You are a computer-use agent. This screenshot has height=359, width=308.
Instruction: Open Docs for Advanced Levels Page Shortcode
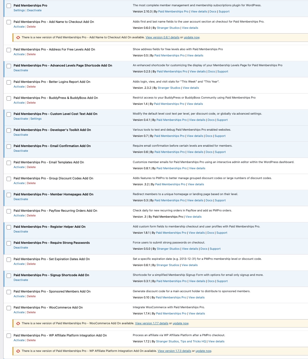[x=211, y=72]
